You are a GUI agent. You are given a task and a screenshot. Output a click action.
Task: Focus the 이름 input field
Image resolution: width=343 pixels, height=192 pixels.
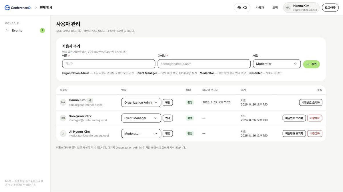109,64
